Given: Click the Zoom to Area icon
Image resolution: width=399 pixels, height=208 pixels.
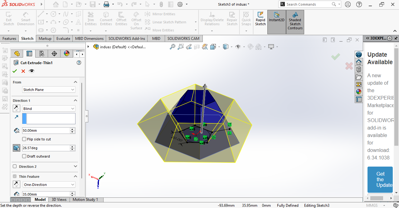Looking at the screenshot, I should coord(181,47).
